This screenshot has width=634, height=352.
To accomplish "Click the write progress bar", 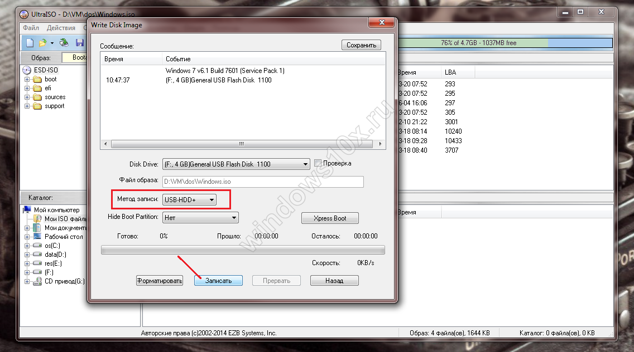I will point(243,250).
